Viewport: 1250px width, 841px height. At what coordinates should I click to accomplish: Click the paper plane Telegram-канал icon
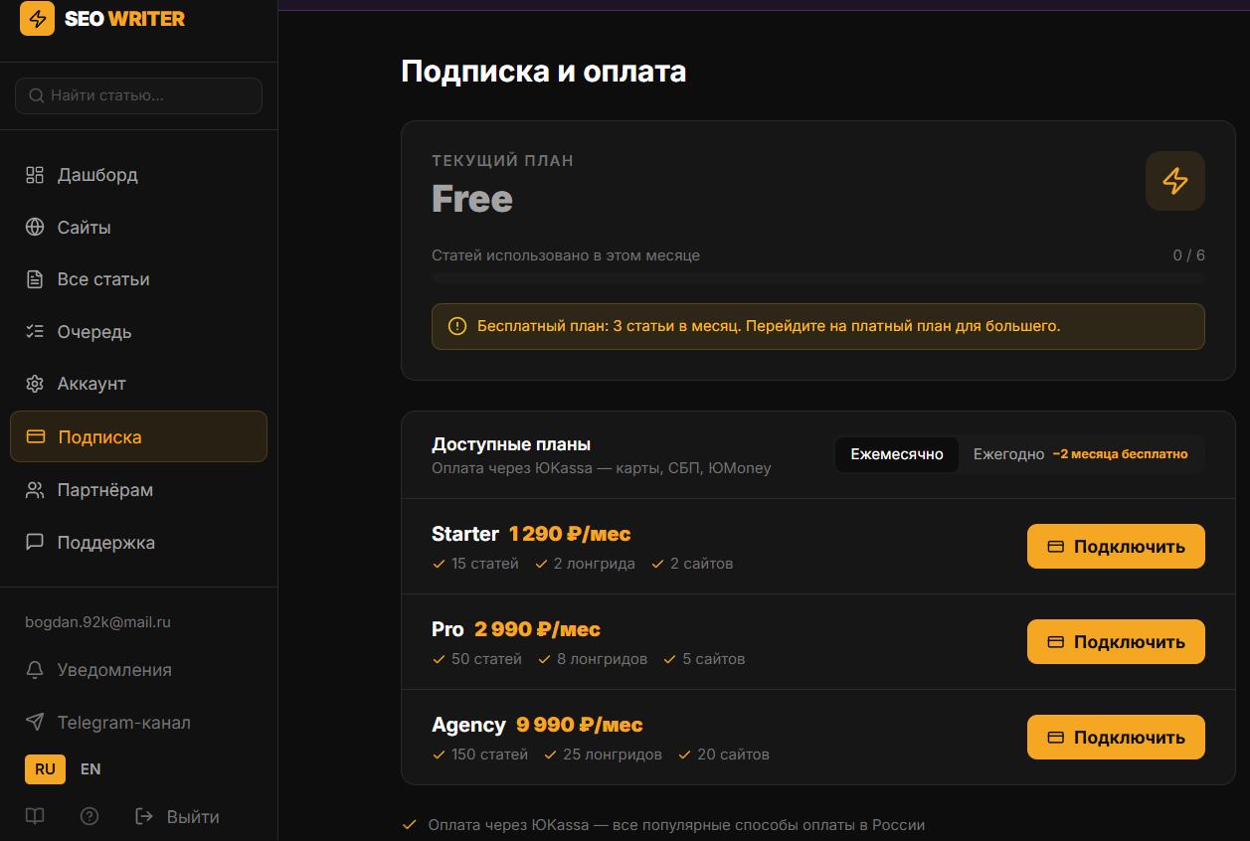pyautogui.click(x=35, y=723)
